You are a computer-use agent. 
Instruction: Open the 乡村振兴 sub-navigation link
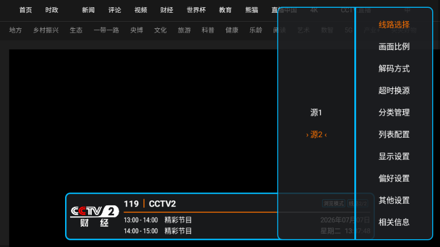(46, 30)
